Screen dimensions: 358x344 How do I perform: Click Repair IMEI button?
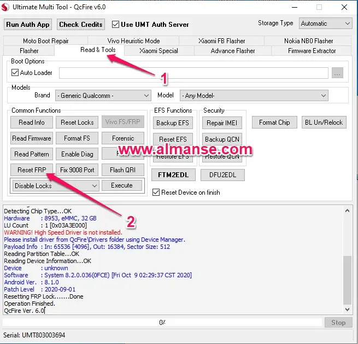coord(222,123)
